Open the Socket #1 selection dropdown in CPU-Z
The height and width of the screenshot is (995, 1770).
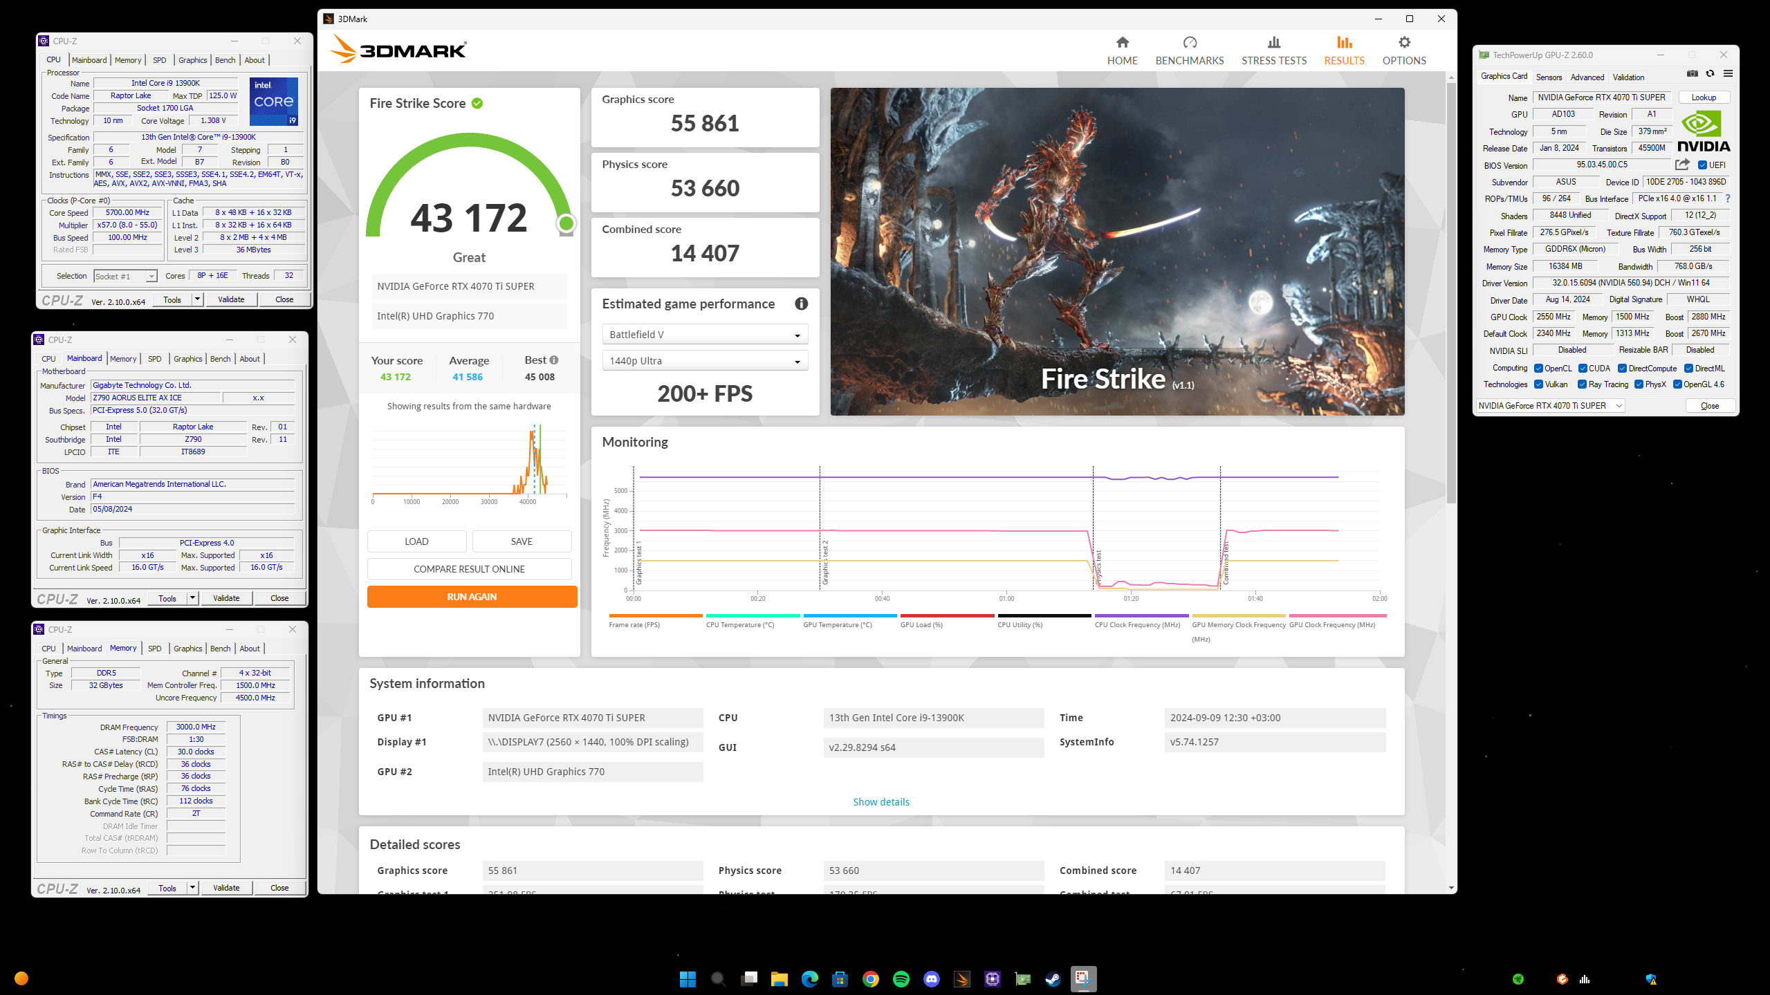point(125,276)
